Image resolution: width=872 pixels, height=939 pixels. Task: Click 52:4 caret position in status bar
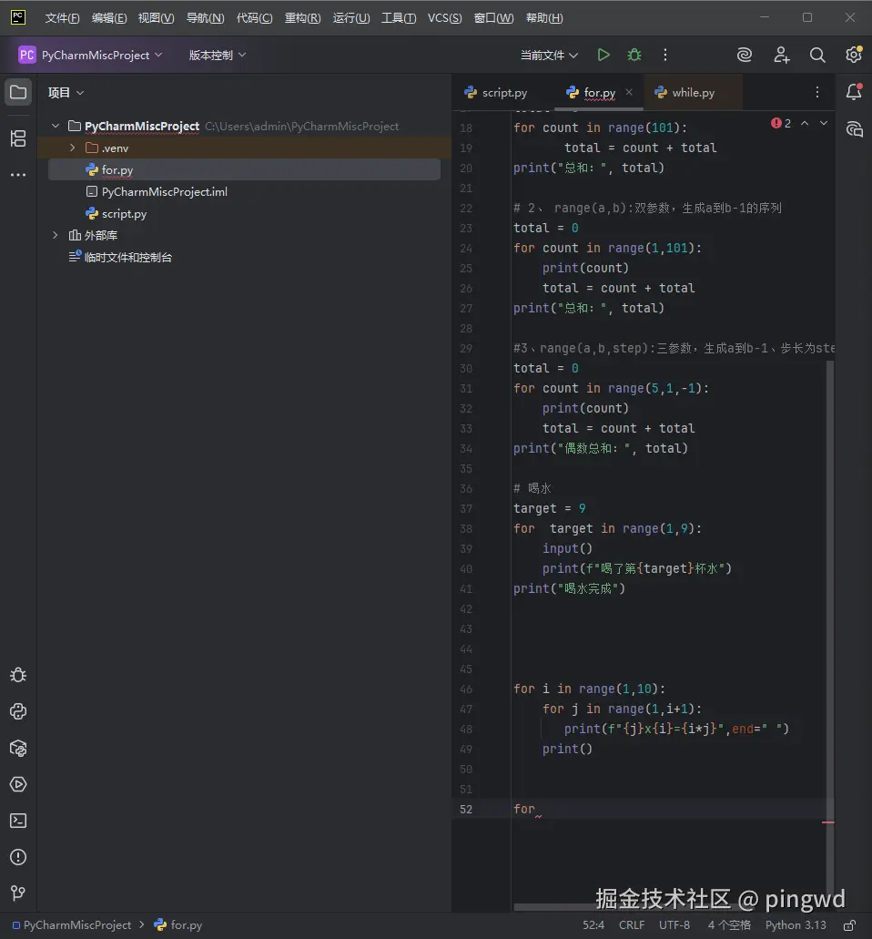pyautogui.click(x=593, y=925)
